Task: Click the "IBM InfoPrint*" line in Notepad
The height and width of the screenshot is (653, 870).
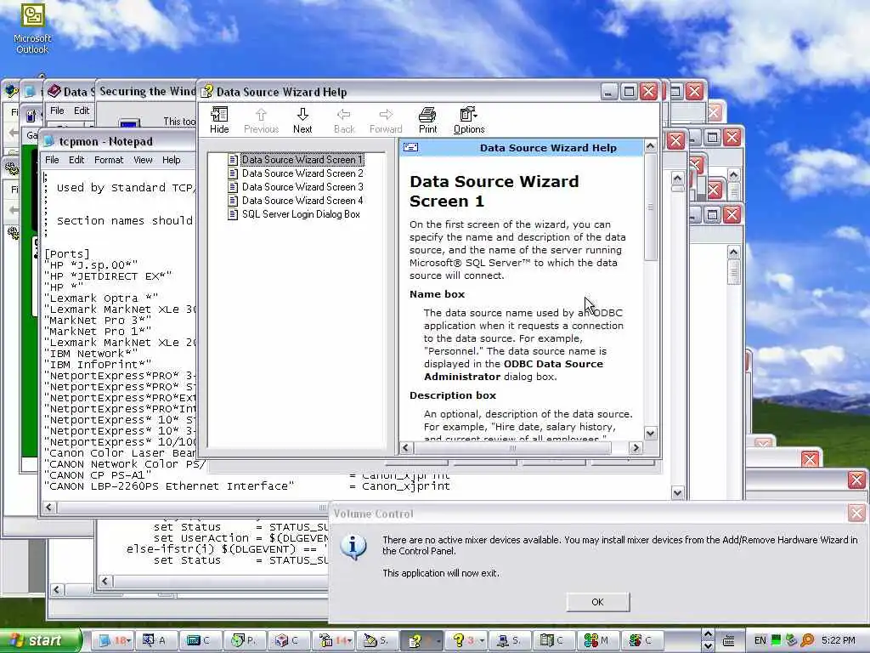Action: point(98,365)
